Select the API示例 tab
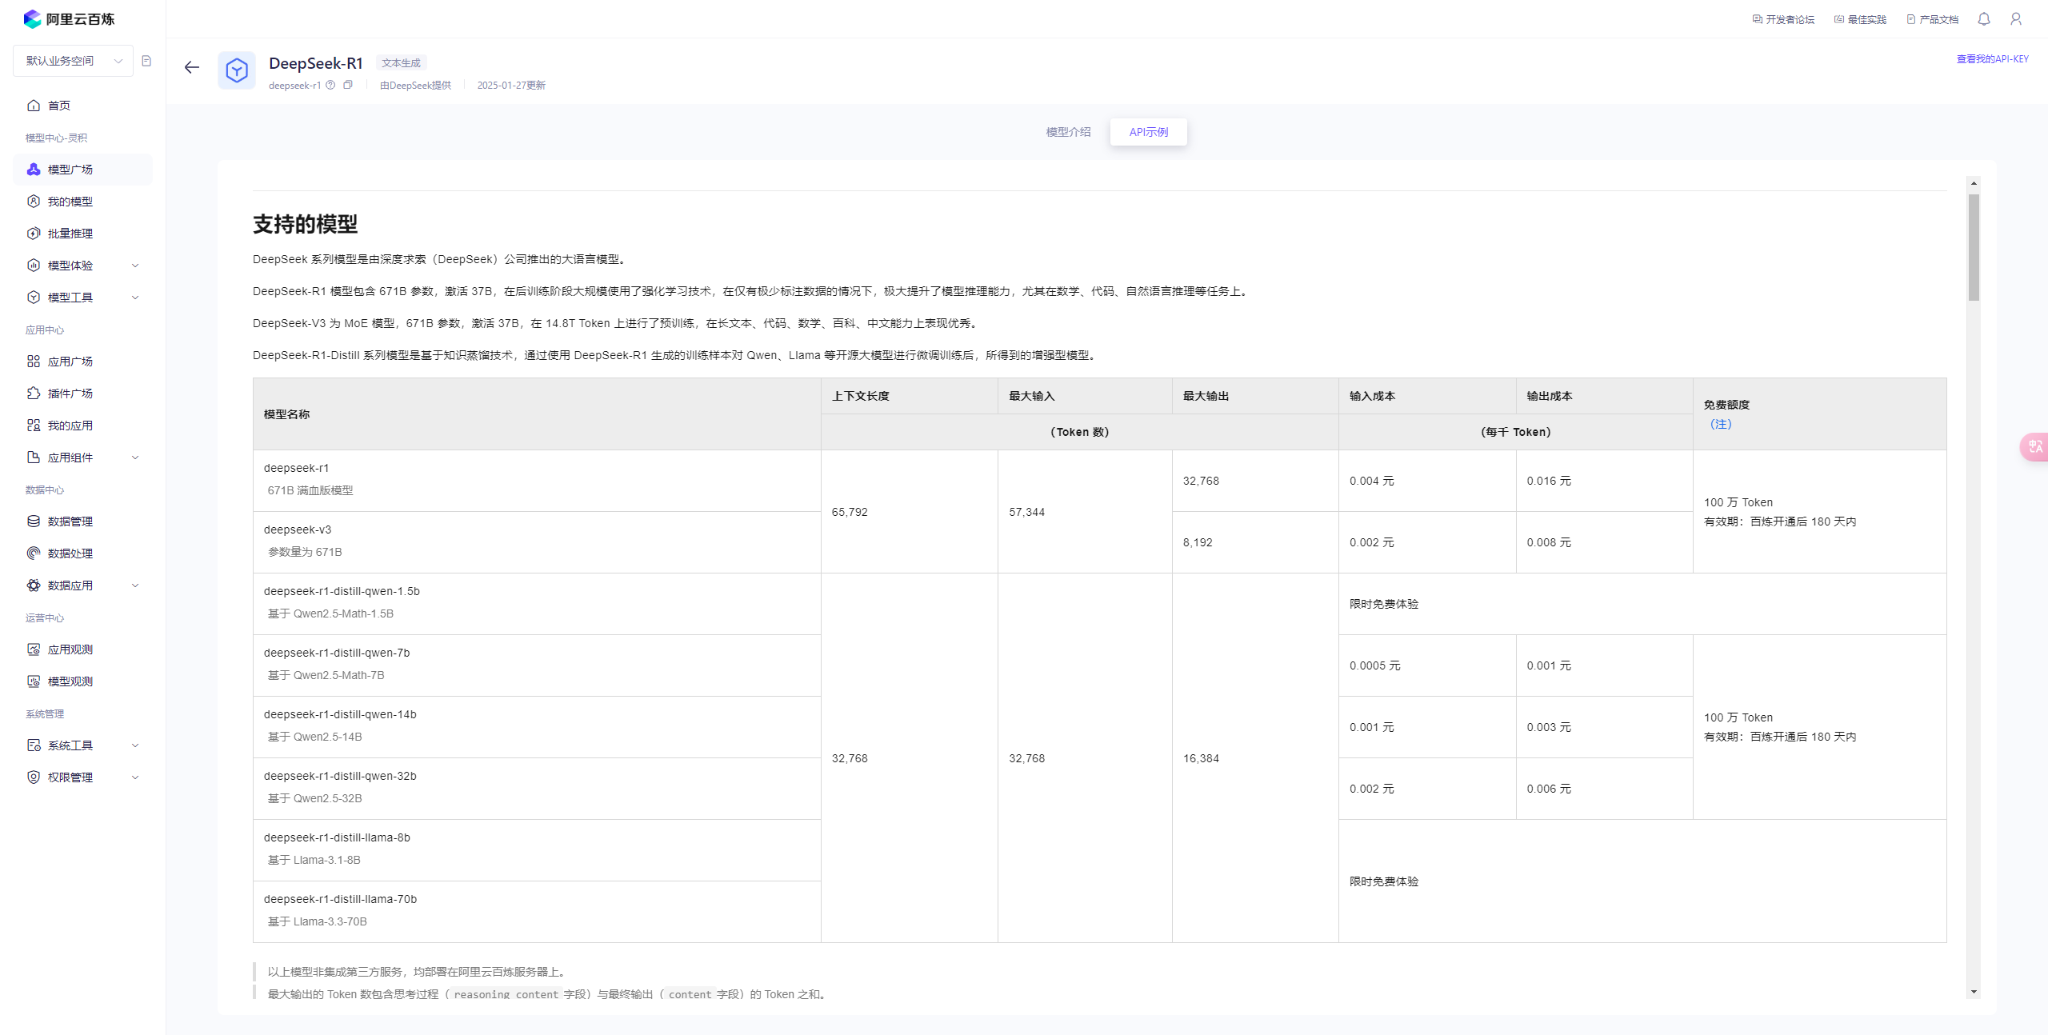Viewport: 2048px width, 1035px height. pyautogui.click(x=1149, y=132)
